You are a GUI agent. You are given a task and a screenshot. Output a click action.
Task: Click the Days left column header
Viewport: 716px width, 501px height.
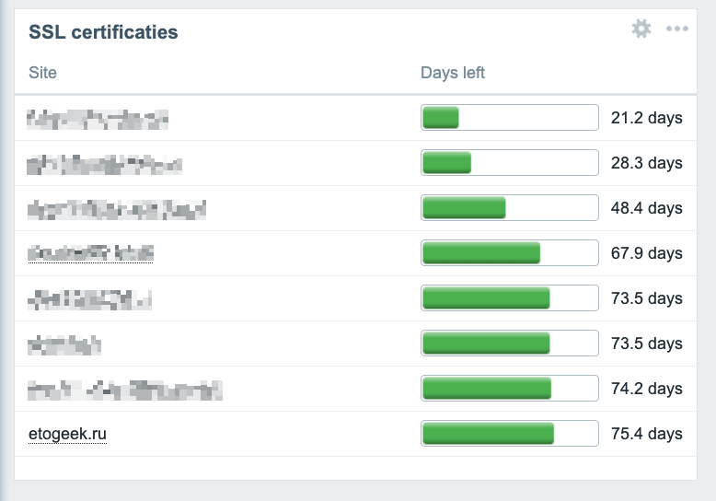click(x=453, y=73)
